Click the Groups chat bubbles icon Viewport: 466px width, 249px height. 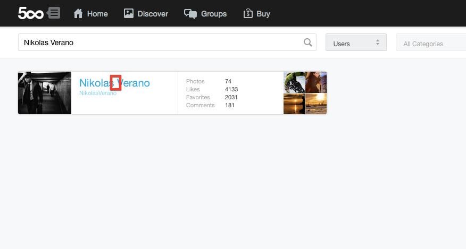pyautogui.click(x=190, y=13)
